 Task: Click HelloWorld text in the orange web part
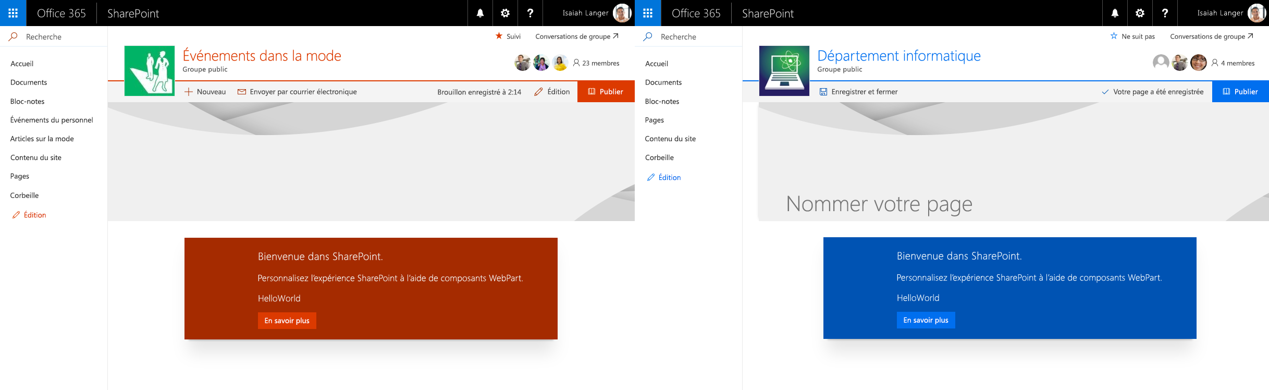[279, 298]
